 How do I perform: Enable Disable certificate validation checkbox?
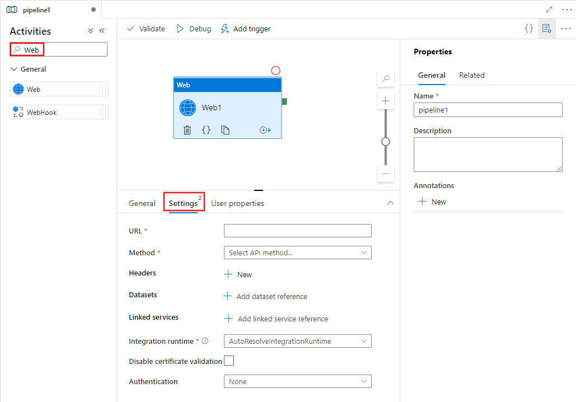click(229, 361)
